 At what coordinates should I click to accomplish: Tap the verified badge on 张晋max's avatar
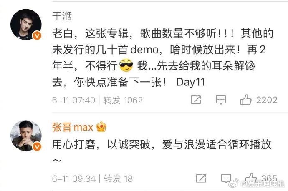(x=37, y=147)
